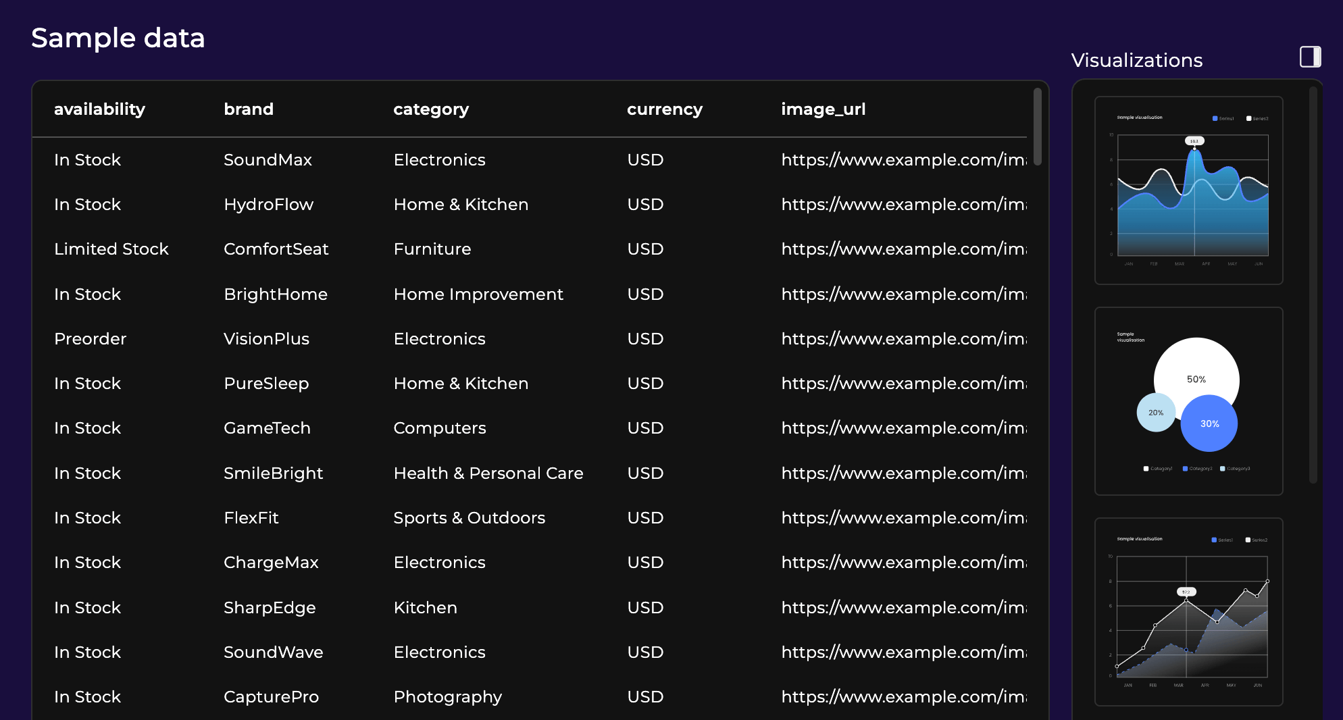1343x720 pixels.
Task: Click USD in the ComfortSeat row
Action: pyautogui.click(x=645, y=249)
